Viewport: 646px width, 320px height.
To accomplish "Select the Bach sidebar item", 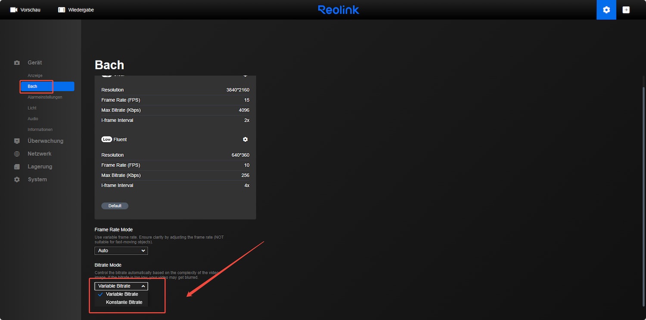I will point(47,86).
